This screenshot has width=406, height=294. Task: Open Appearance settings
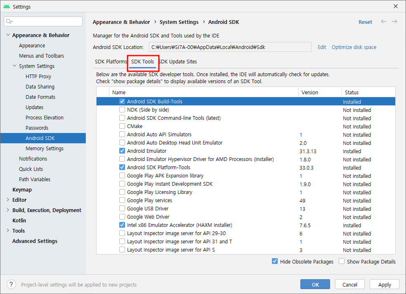(x=32, y=45)
